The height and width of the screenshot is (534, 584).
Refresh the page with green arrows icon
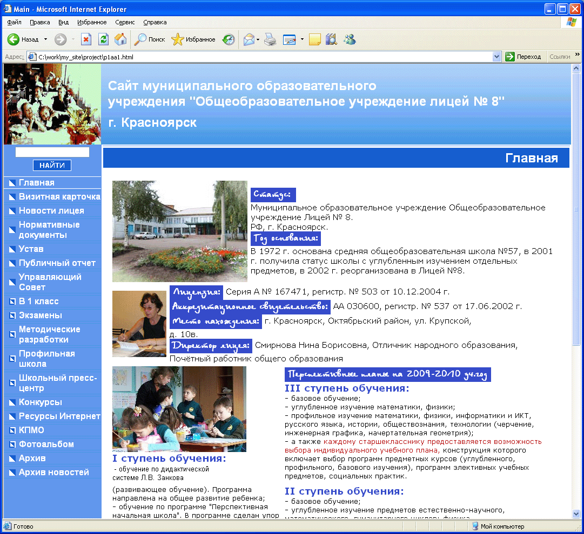pos(103,39)
